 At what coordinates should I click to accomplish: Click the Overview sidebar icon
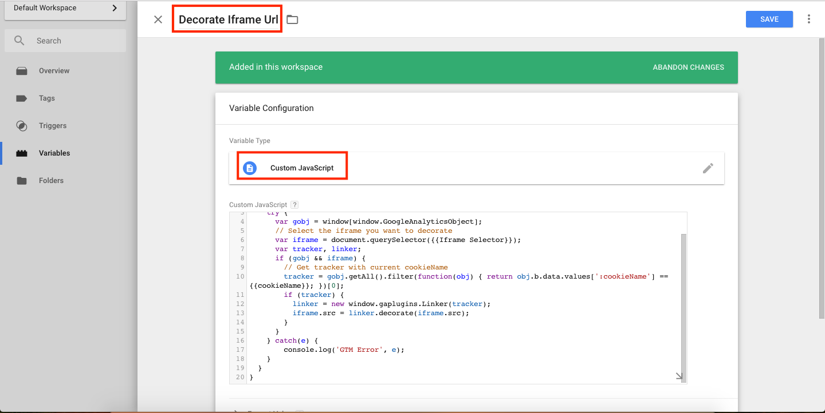pos(22,71)
